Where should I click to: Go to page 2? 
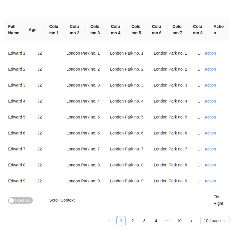click(133, 221)
